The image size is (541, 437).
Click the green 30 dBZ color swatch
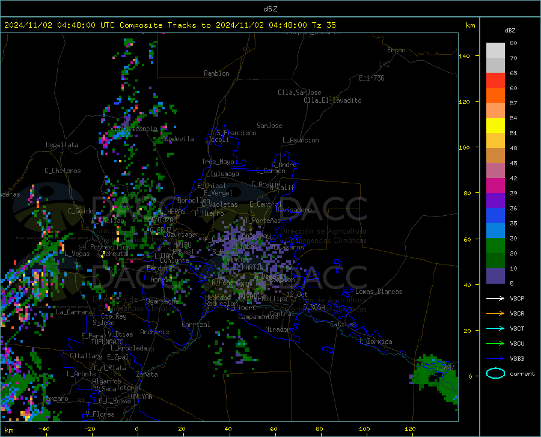495,246
